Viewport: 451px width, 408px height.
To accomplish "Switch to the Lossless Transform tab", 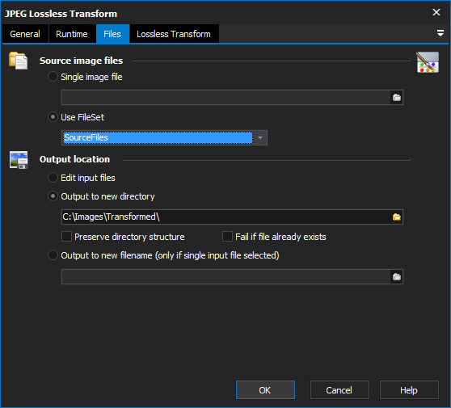I will (x=174, y=34).
